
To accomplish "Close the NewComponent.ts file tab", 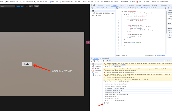I will pyautogui.click(x=153, y=8).
